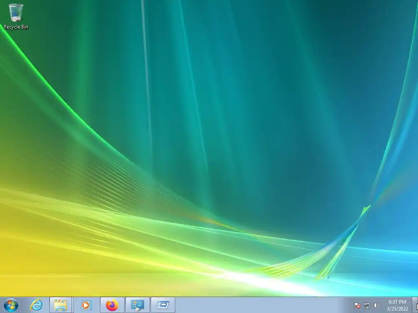This screenshot has width=418, height=313.
Task: Open the volume speaker tray icon
Action: click(x=377, y=305)
